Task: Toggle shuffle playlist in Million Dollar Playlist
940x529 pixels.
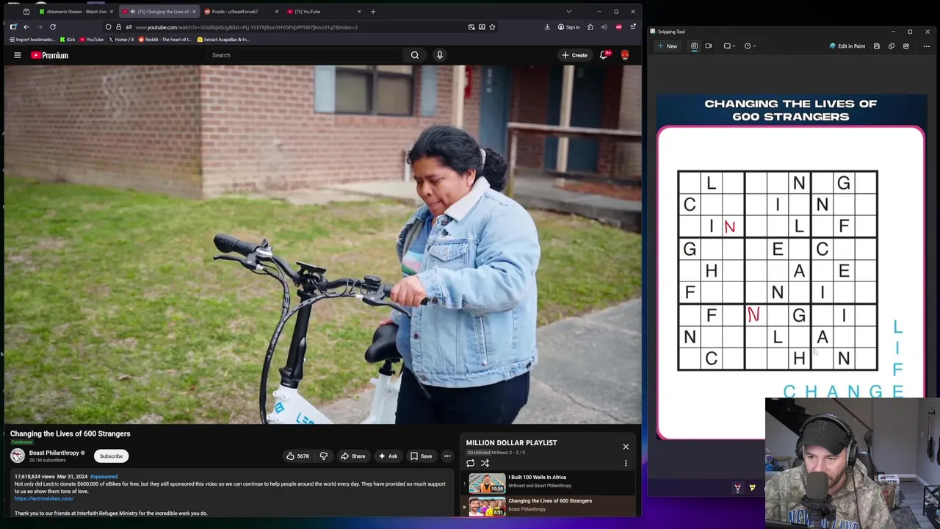Action: pos(485,463)
